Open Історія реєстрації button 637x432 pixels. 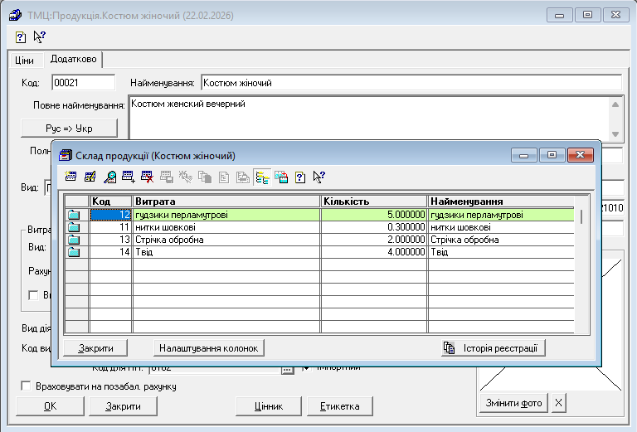pos(492,348)
